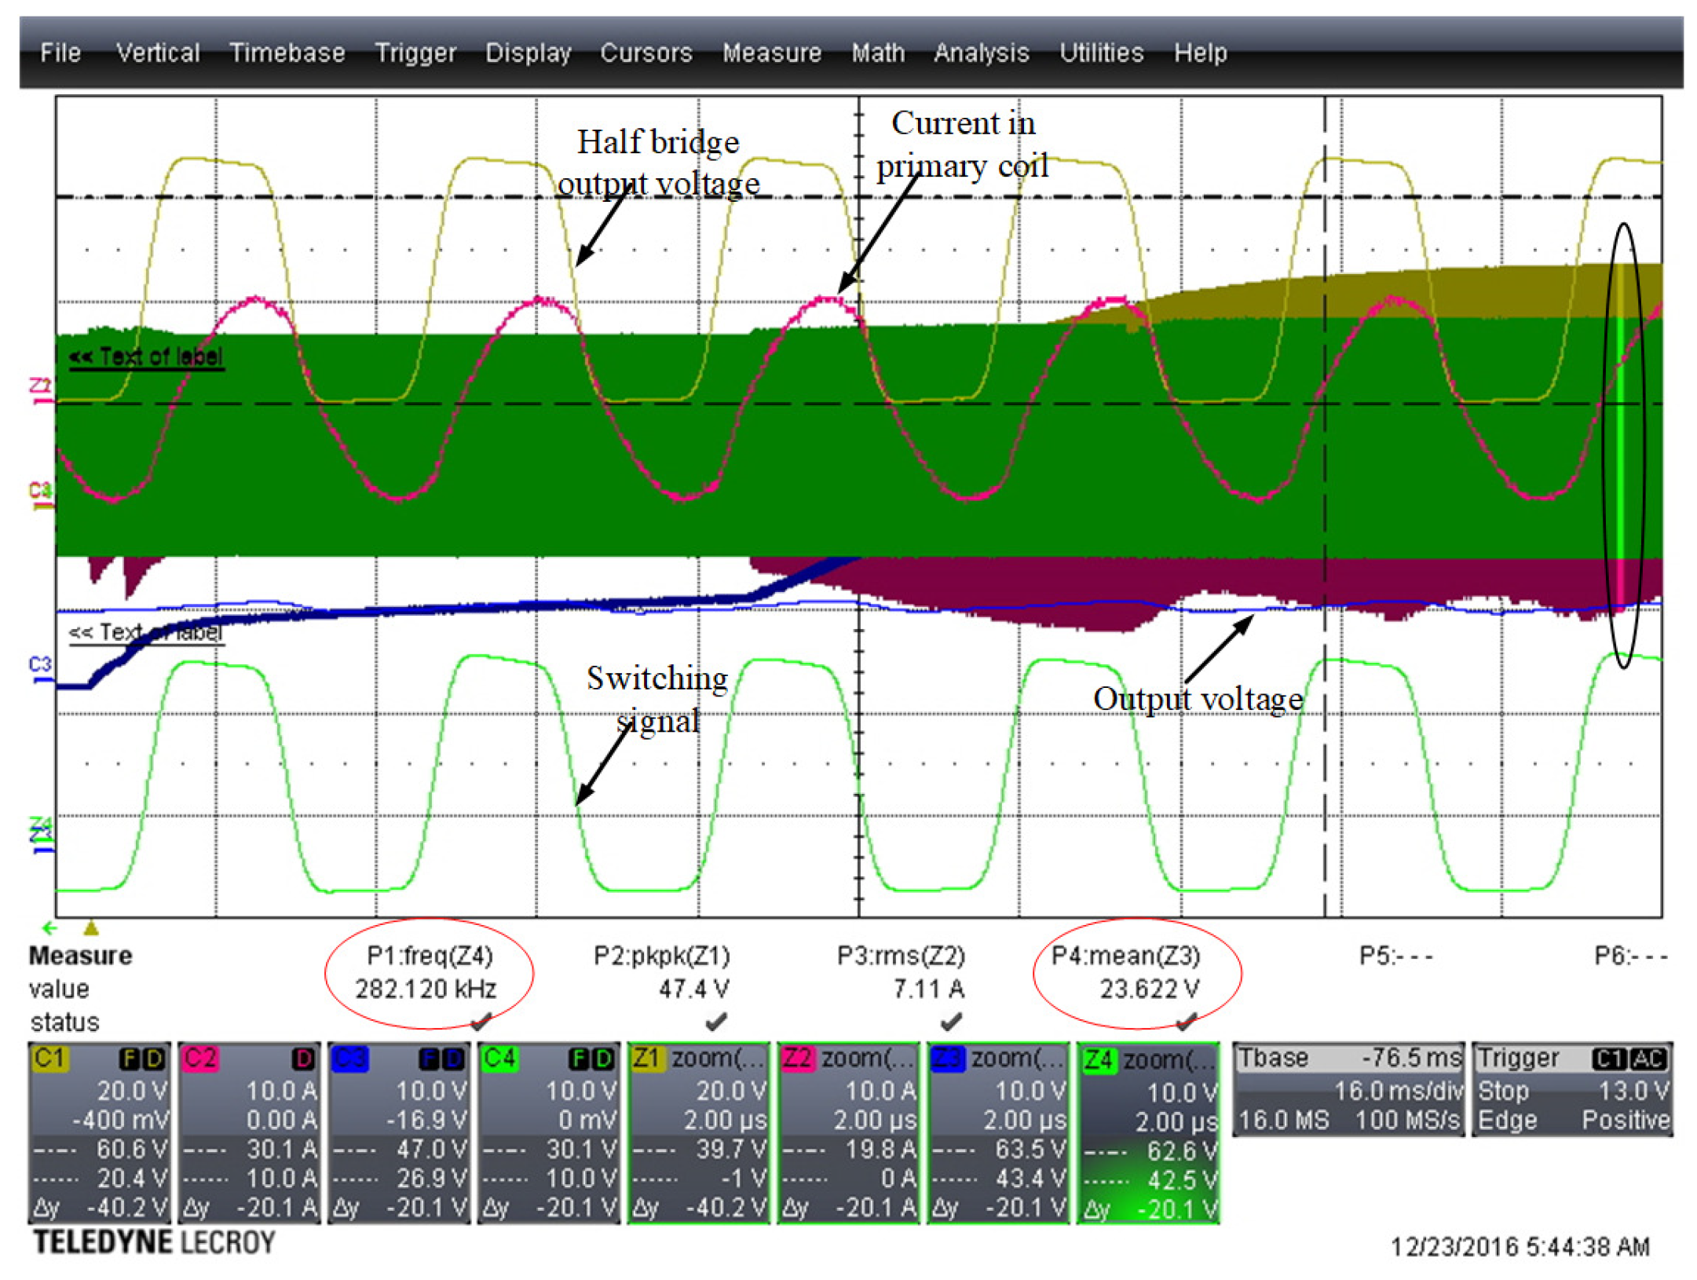This screenshot has height=1280, width=1697.
Task: Open the Tbase timebase descriptor box
Action: coord(1348,1089)
